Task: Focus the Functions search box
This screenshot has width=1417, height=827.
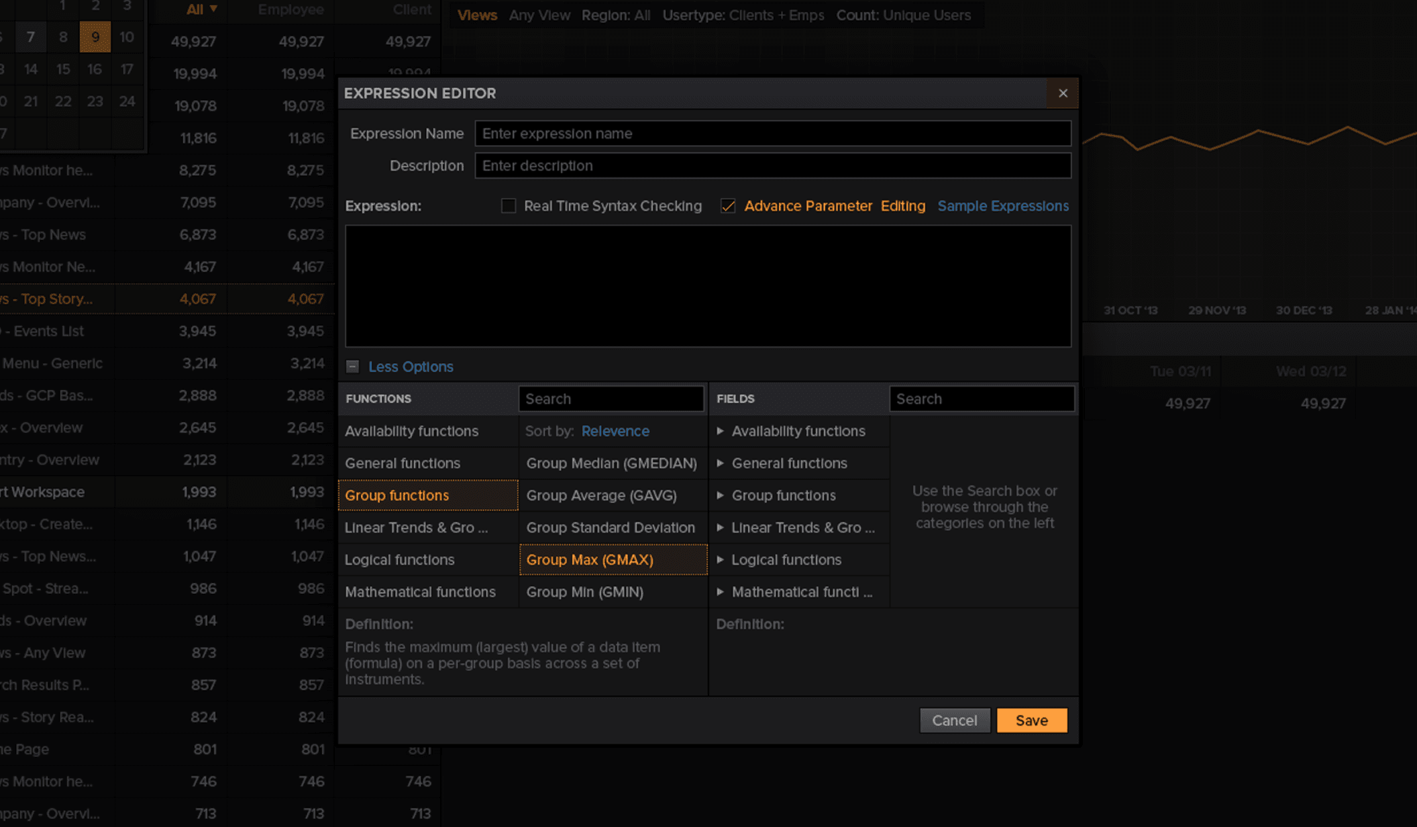Action: tap(611, 399)
